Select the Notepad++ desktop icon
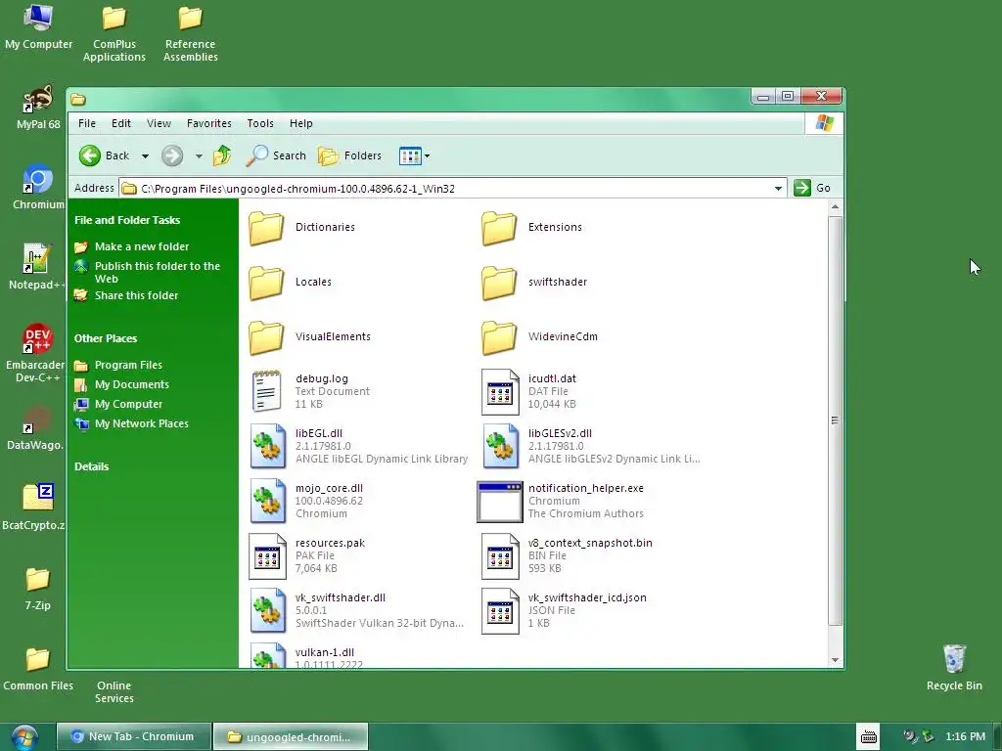The width and height of the screenshot is (1002, 751). click(36, 267)
